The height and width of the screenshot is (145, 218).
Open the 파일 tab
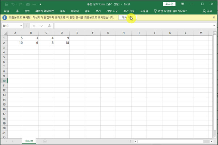[7, 11]
